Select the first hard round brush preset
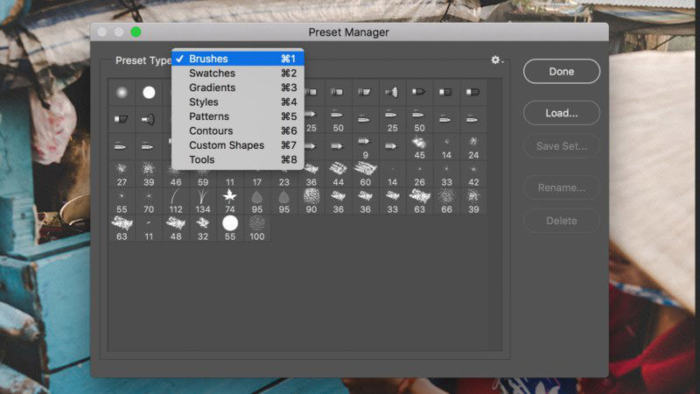 tap(149, 92)
